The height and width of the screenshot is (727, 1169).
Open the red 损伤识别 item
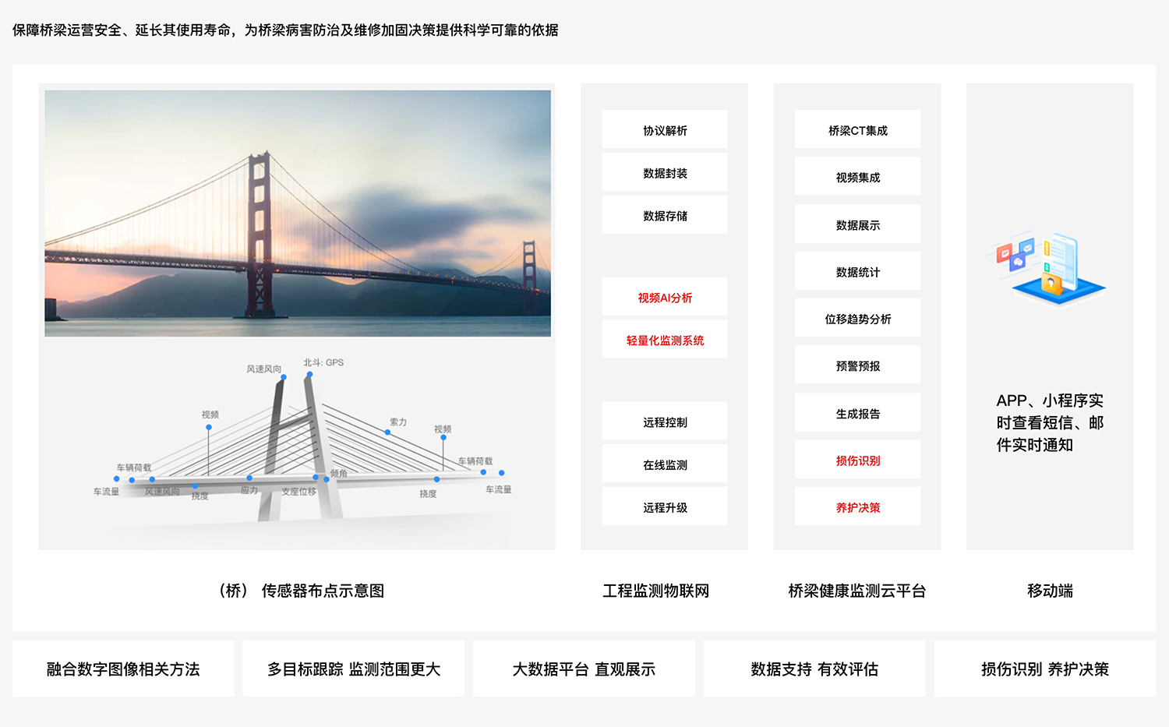[x=857, y=460]
